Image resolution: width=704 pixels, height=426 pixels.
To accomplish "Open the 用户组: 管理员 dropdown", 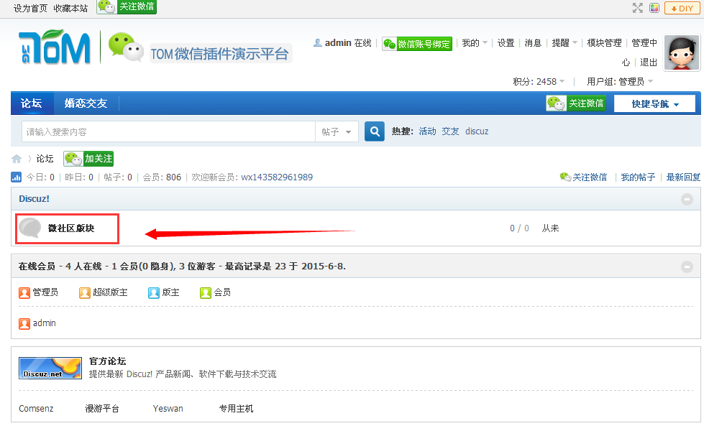I will tap(619, 82).
